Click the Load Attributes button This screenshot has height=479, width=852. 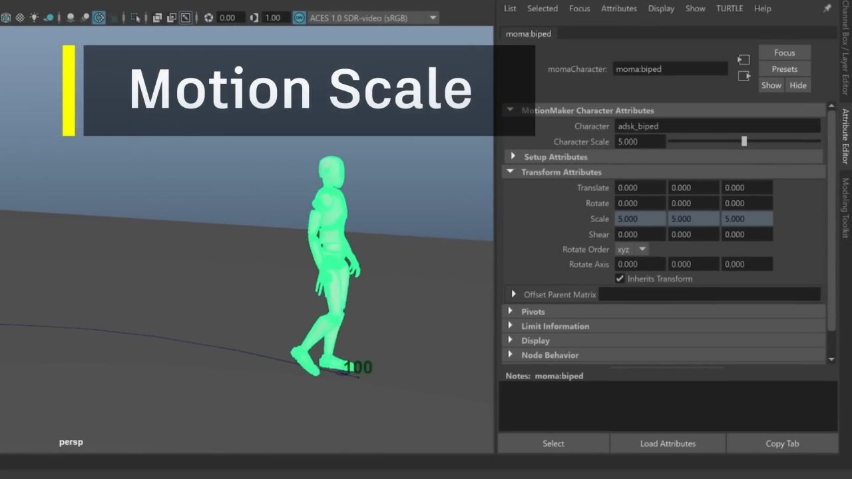coord(668,444)
